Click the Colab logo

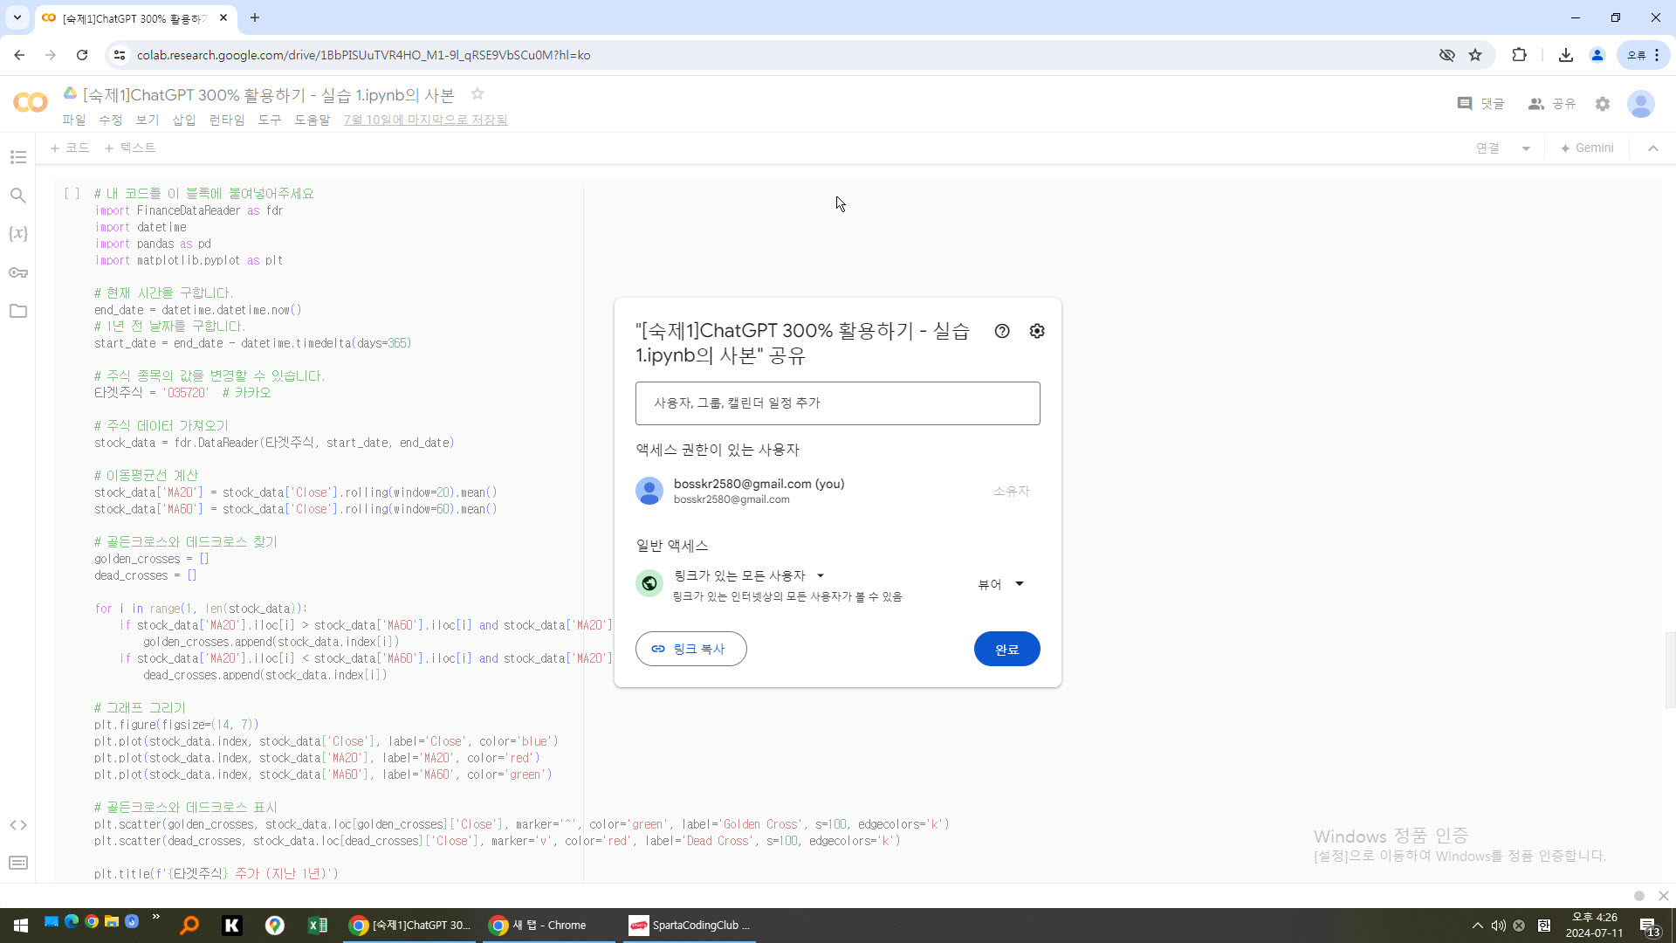point(31,103)
